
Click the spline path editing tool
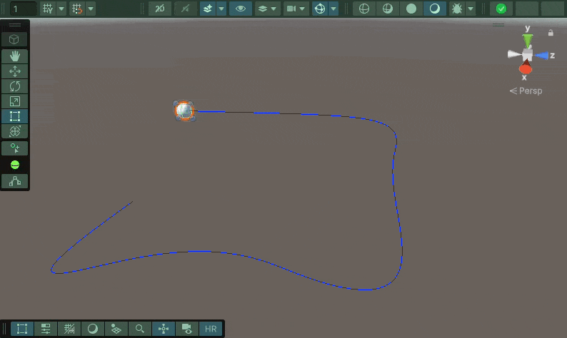coord(14,181)
